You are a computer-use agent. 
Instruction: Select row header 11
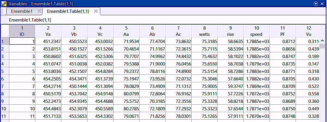pos(5,116)
